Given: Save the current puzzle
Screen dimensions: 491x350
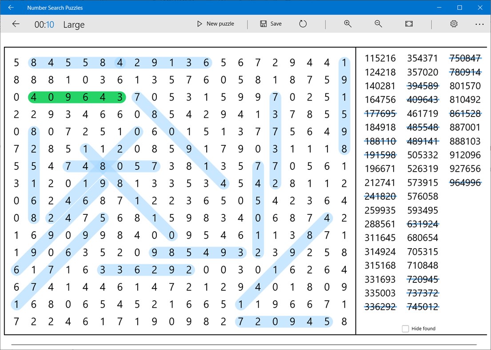Looking at the screenshot, I should point(271,24).
